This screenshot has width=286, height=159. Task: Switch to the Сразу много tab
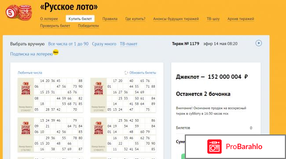(x=104, y=44)
